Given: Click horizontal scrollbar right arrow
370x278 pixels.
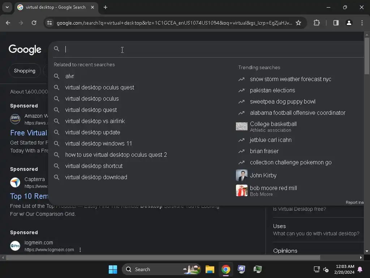Looking at the screenshot, I should tap(361, 257).
